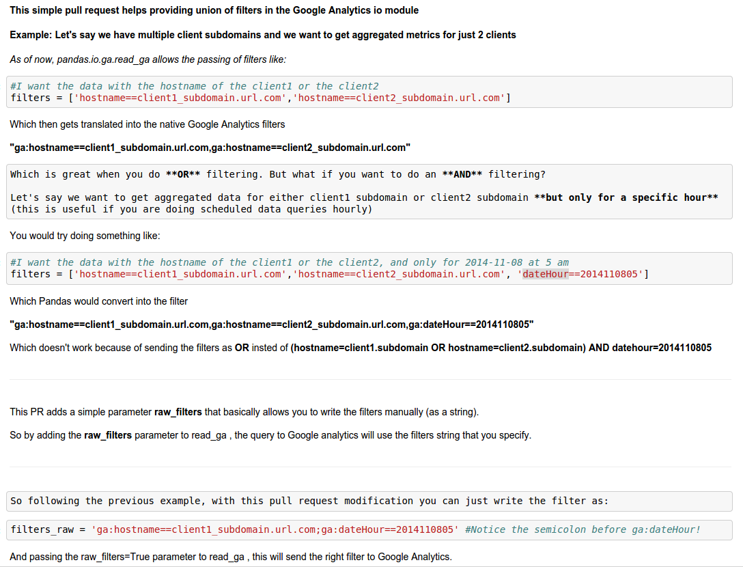Click '(this is useful if you are doing scheduled' line
743x567 pixels.
[x=191, y=210]
